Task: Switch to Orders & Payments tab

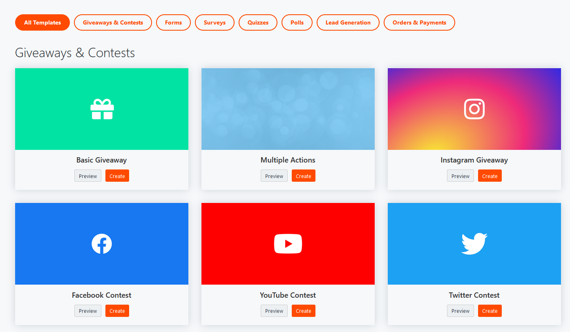Action: pyautogui.click(x=419, y=22)
